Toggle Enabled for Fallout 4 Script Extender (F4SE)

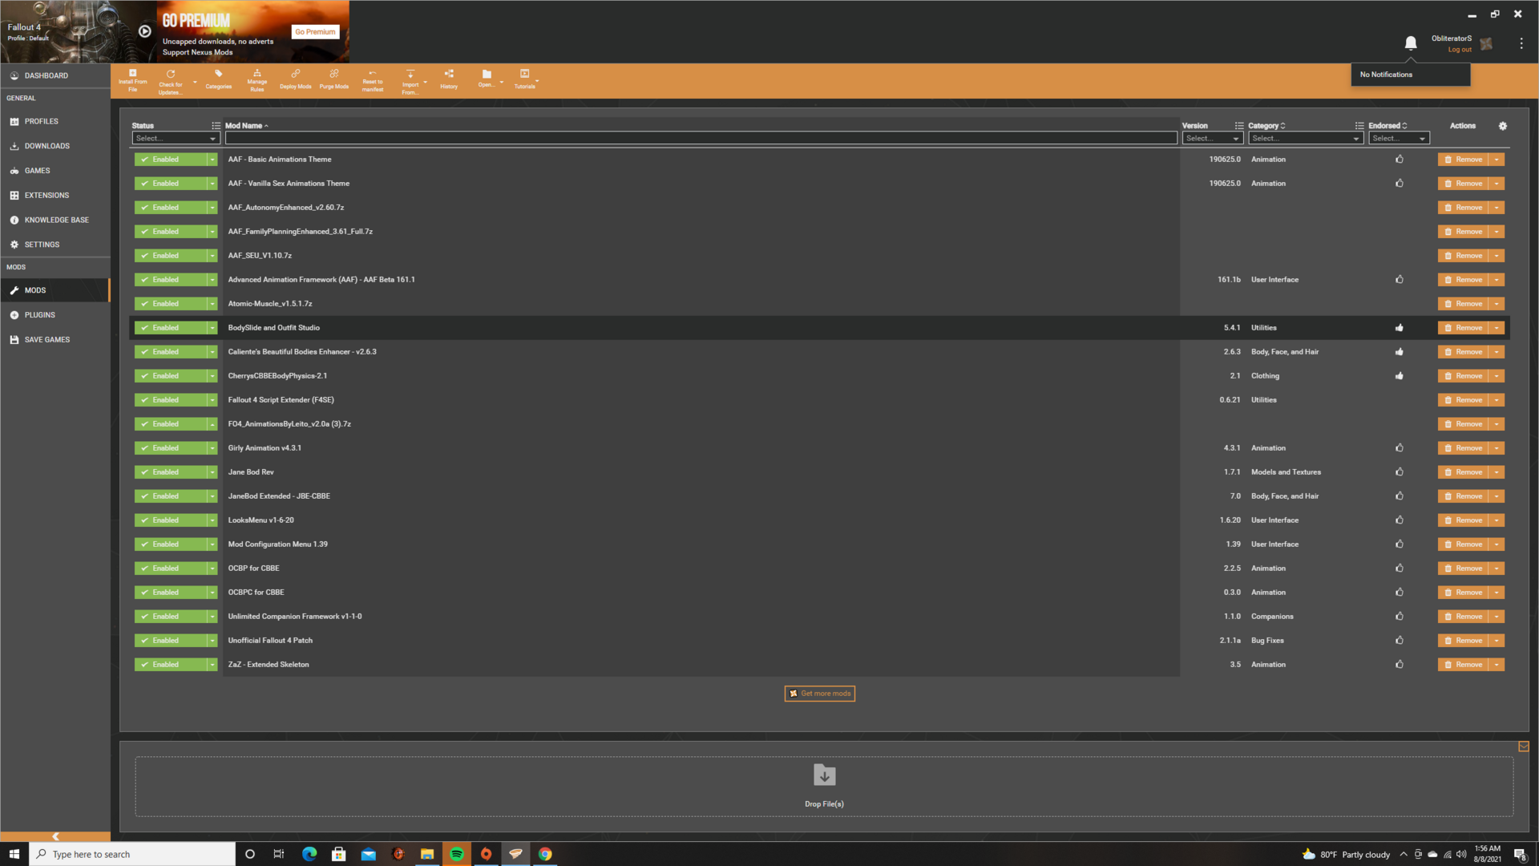click(x=171, y=400)
